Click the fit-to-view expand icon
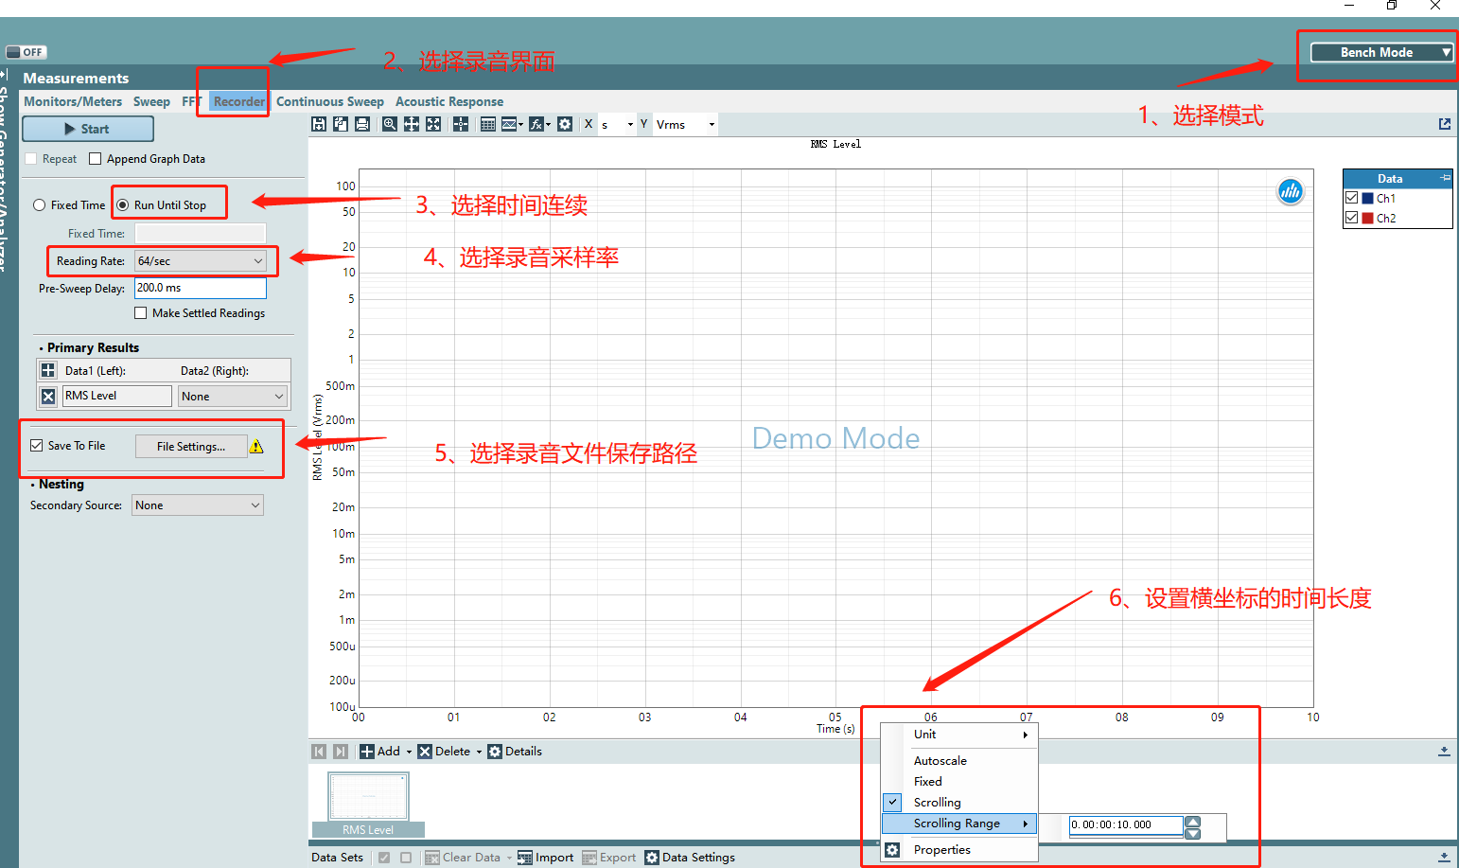This screenshot has width=1459, height=868. 433,124
